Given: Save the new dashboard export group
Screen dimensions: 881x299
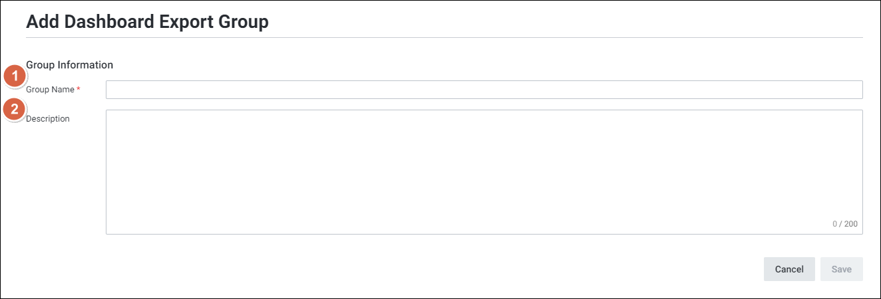Looking at the screenshot, I should [x=841, y=269].
